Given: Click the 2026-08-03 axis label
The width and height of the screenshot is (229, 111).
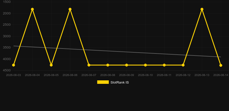Looking at the screenshot, I should click(x=13, y=75).
